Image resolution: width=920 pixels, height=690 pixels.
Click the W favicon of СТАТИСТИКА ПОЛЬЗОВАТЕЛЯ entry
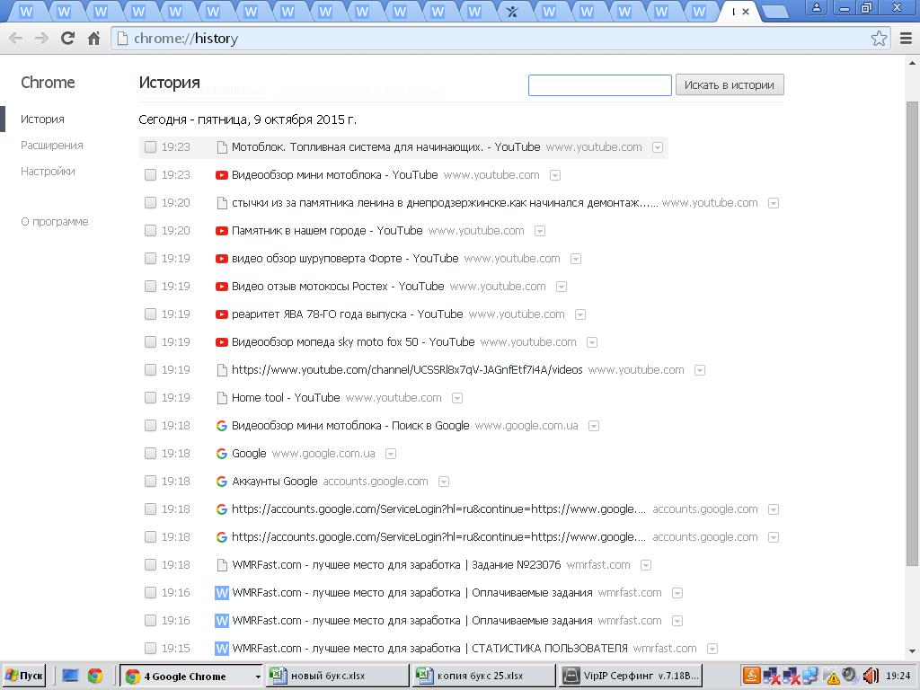tap(222, 649)
